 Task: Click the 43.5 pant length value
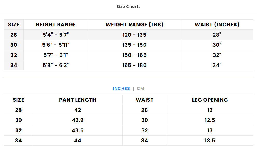[x=77, y=130]
